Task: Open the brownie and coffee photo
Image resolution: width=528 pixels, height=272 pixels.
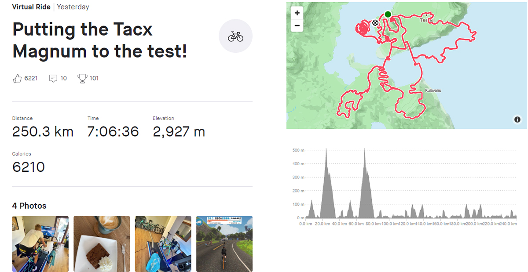Action: click(x=102, y=244)
